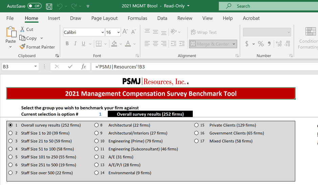
Task: Select Staff Size 51 to 100 option
Action: (10, 149)
